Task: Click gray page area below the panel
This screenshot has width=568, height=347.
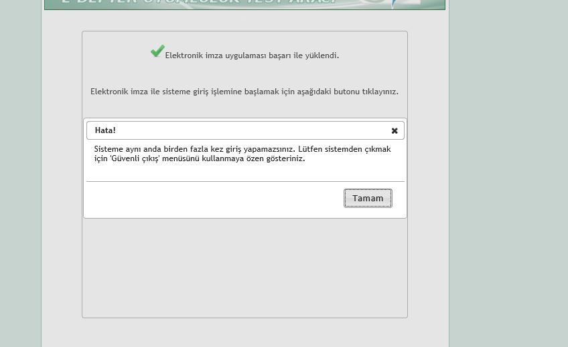Action: point(244,333)
